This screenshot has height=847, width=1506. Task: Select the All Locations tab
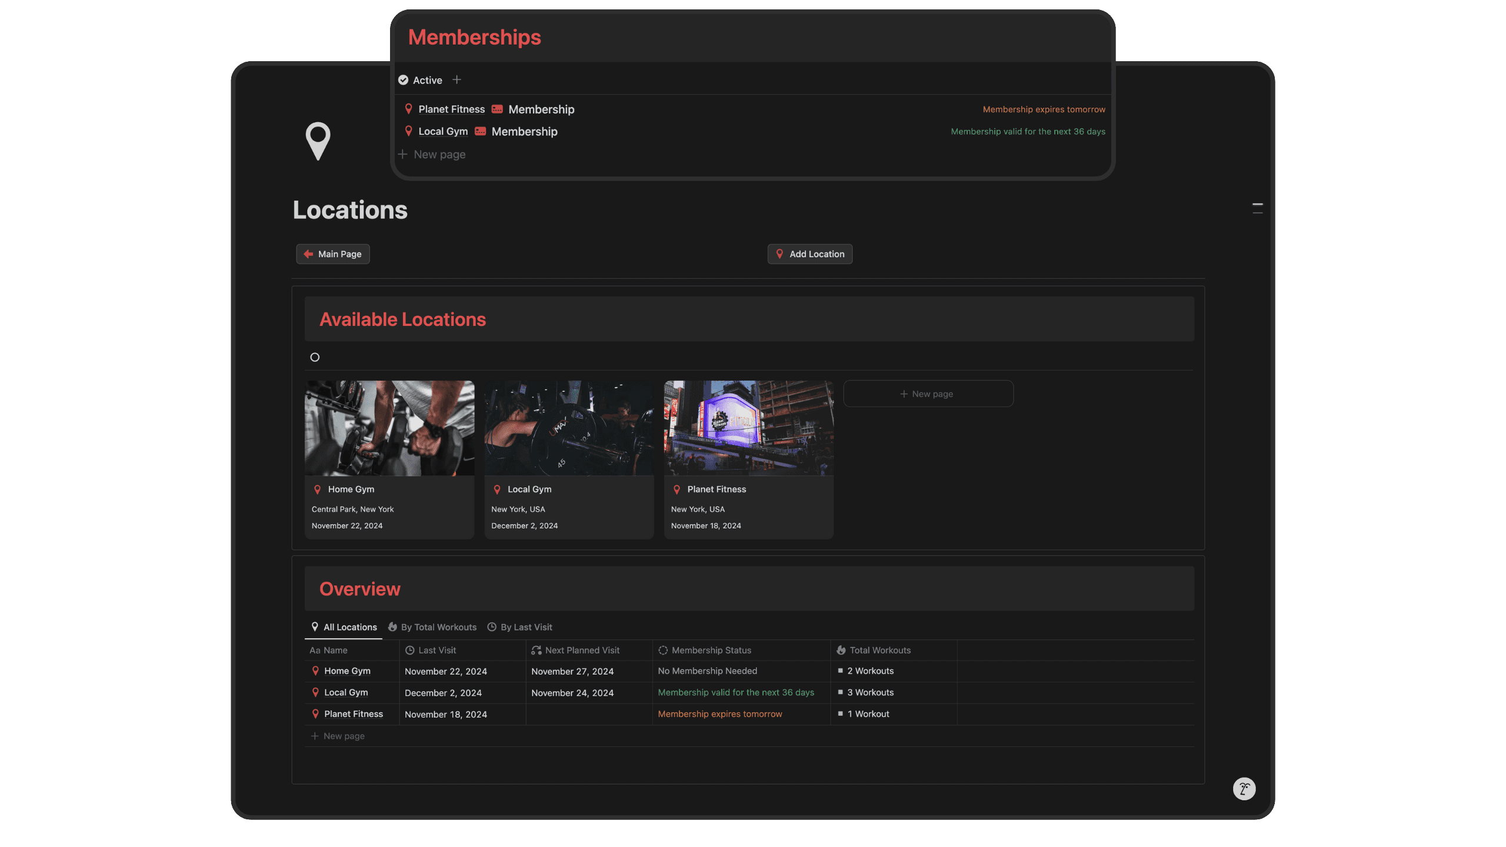click(344, 627)
